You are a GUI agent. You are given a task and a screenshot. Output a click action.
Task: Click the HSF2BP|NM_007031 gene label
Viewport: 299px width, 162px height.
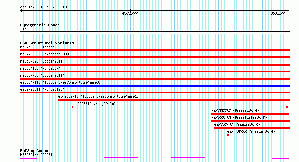36,155
